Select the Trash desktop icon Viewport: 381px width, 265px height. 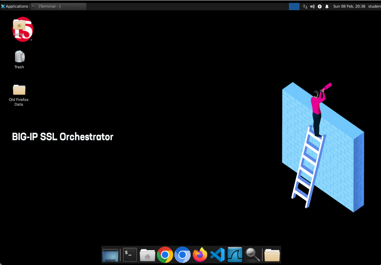[x=19, y=60]
